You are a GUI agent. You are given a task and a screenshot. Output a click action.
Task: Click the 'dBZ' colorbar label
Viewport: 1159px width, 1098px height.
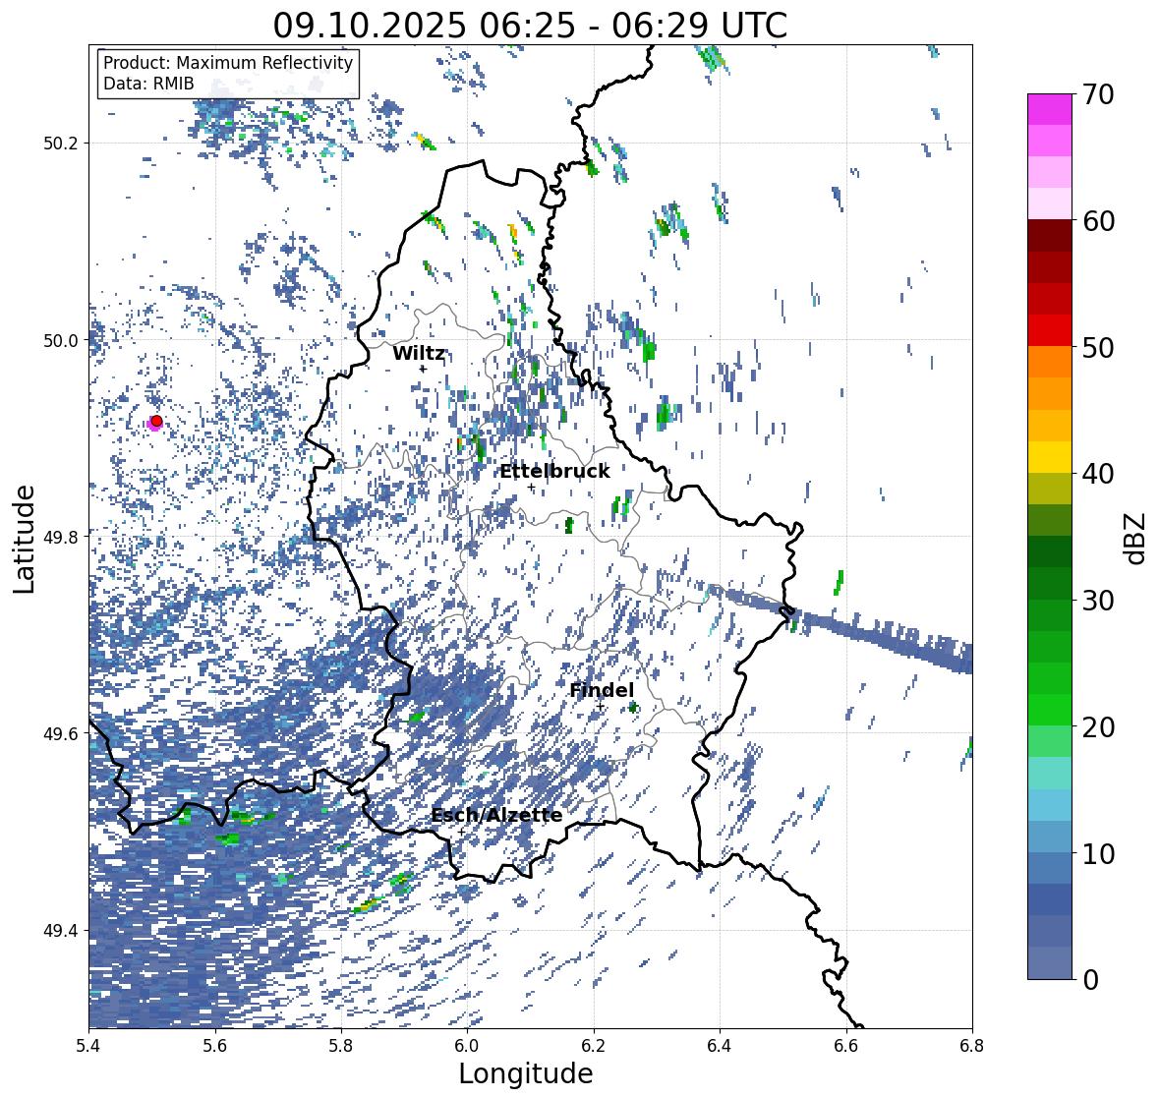1136,538
